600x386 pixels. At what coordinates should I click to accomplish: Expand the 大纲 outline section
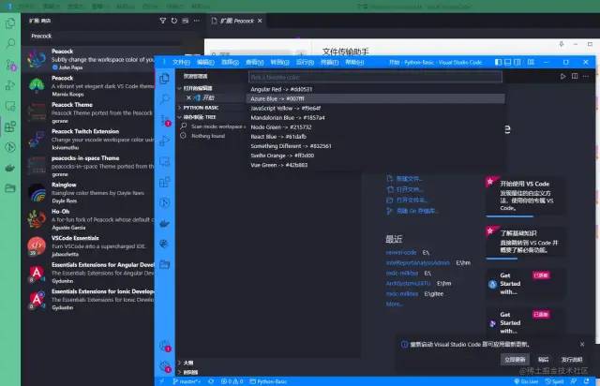(x=187, y=363)
